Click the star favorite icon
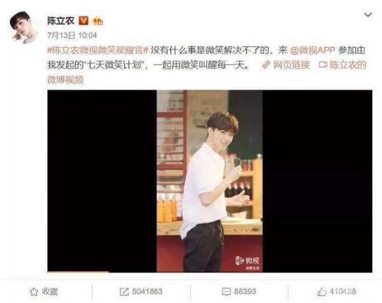The image size is (382, 303). [x=34, y=292]
